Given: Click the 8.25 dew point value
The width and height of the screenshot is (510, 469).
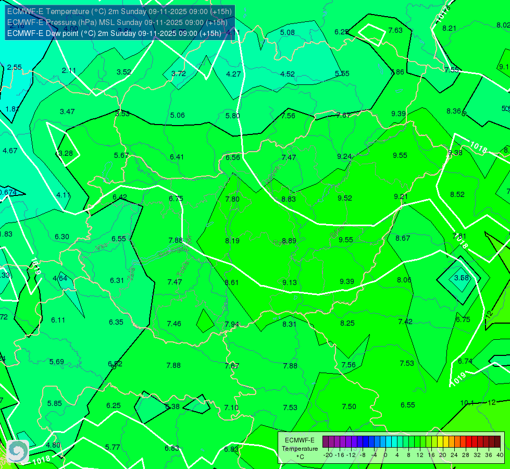Looking at the screenshot, I should tap(347, 323).
